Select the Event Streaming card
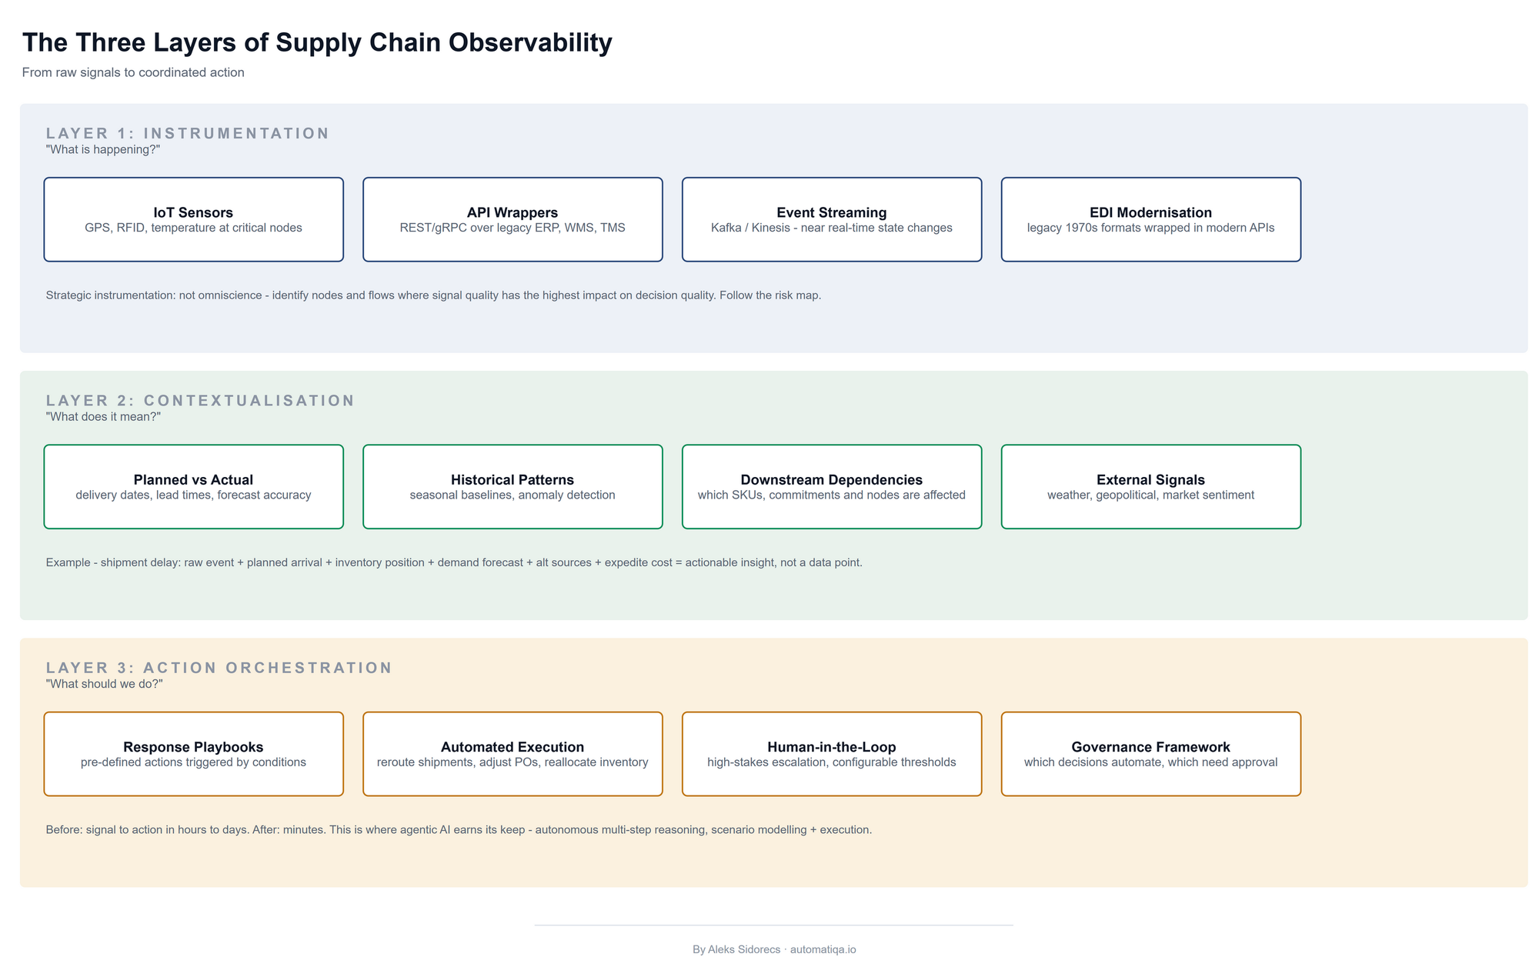 pos(832,219)
